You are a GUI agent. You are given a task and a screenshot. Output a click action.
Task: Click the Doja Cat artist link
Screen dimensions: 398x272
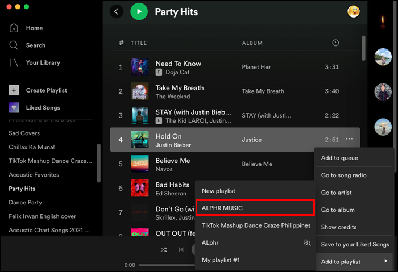pyautogui.click(x=177, y=72)
